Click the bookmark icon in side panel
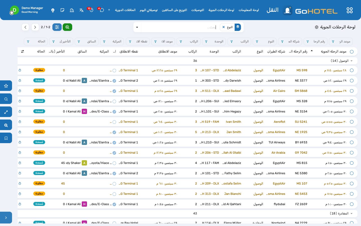The image size is (361, 226). coord(6,138)
